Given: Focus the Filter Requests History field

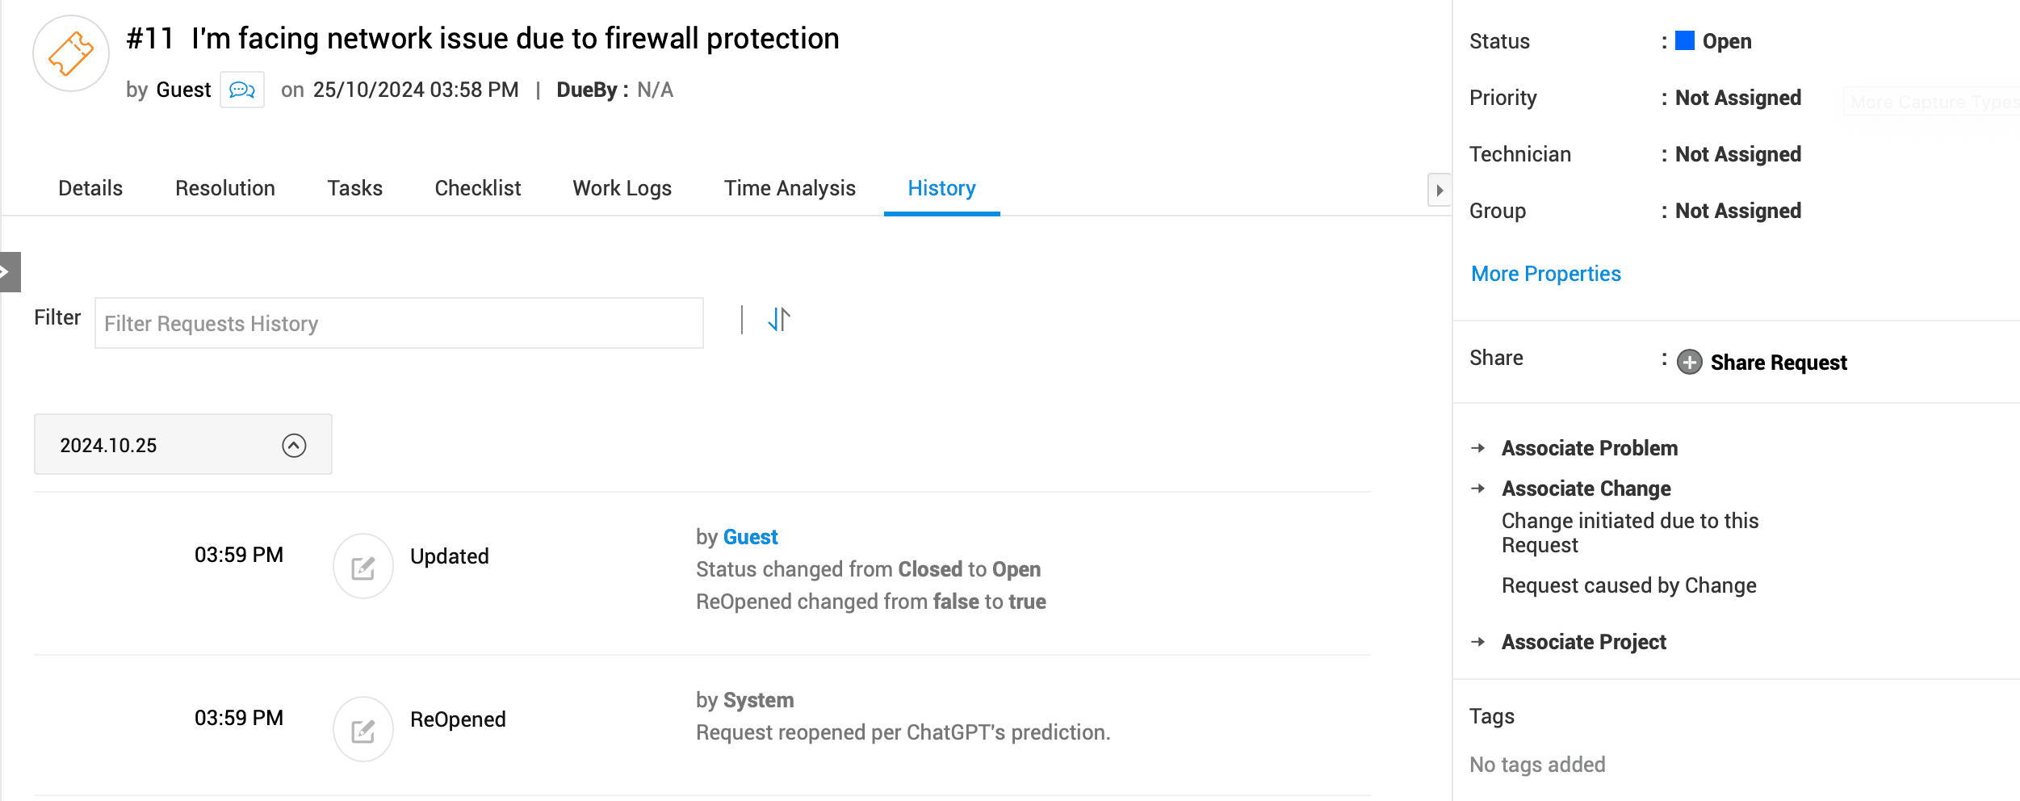Looking at the screenshot, I should 399,323.
